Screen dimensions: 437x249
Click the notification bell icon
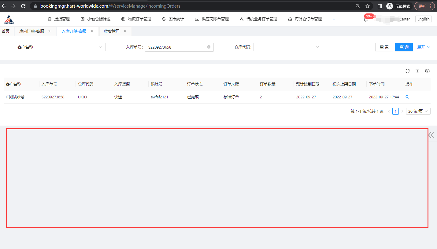(366, 20)
